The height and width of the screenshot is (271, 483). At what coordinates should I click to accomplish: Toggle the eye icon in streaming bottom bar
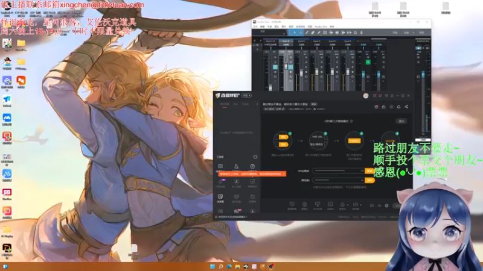point(379,205)
